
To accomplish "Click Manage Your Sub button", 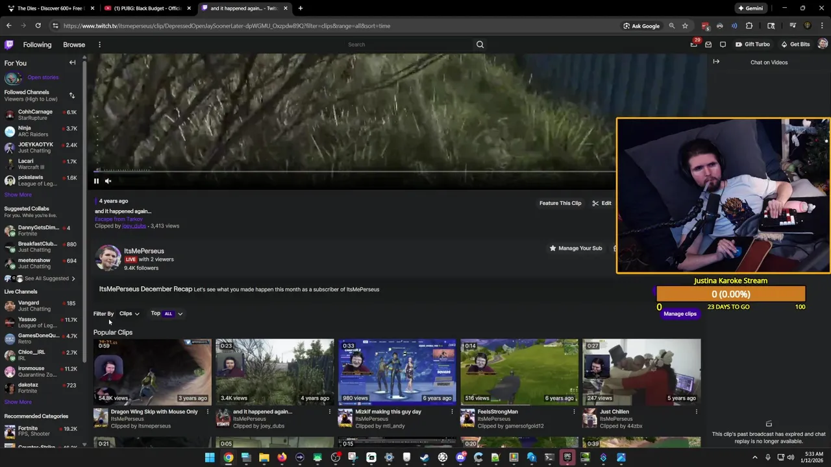I will coord(576,248).
